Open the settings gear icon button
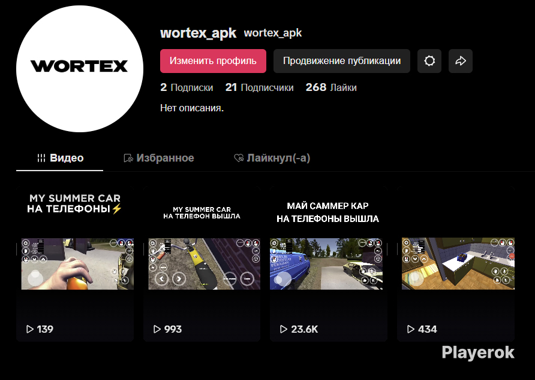The height and width of the screenshot is (380, 535). tap(429, 61)
